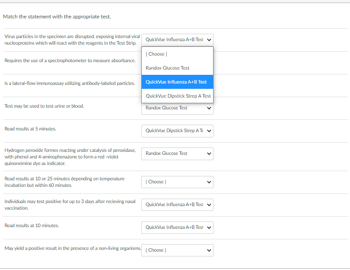Open dropdown for nasal vaccination statement
This screenshot has width=350, height=270.
point(177,205)
